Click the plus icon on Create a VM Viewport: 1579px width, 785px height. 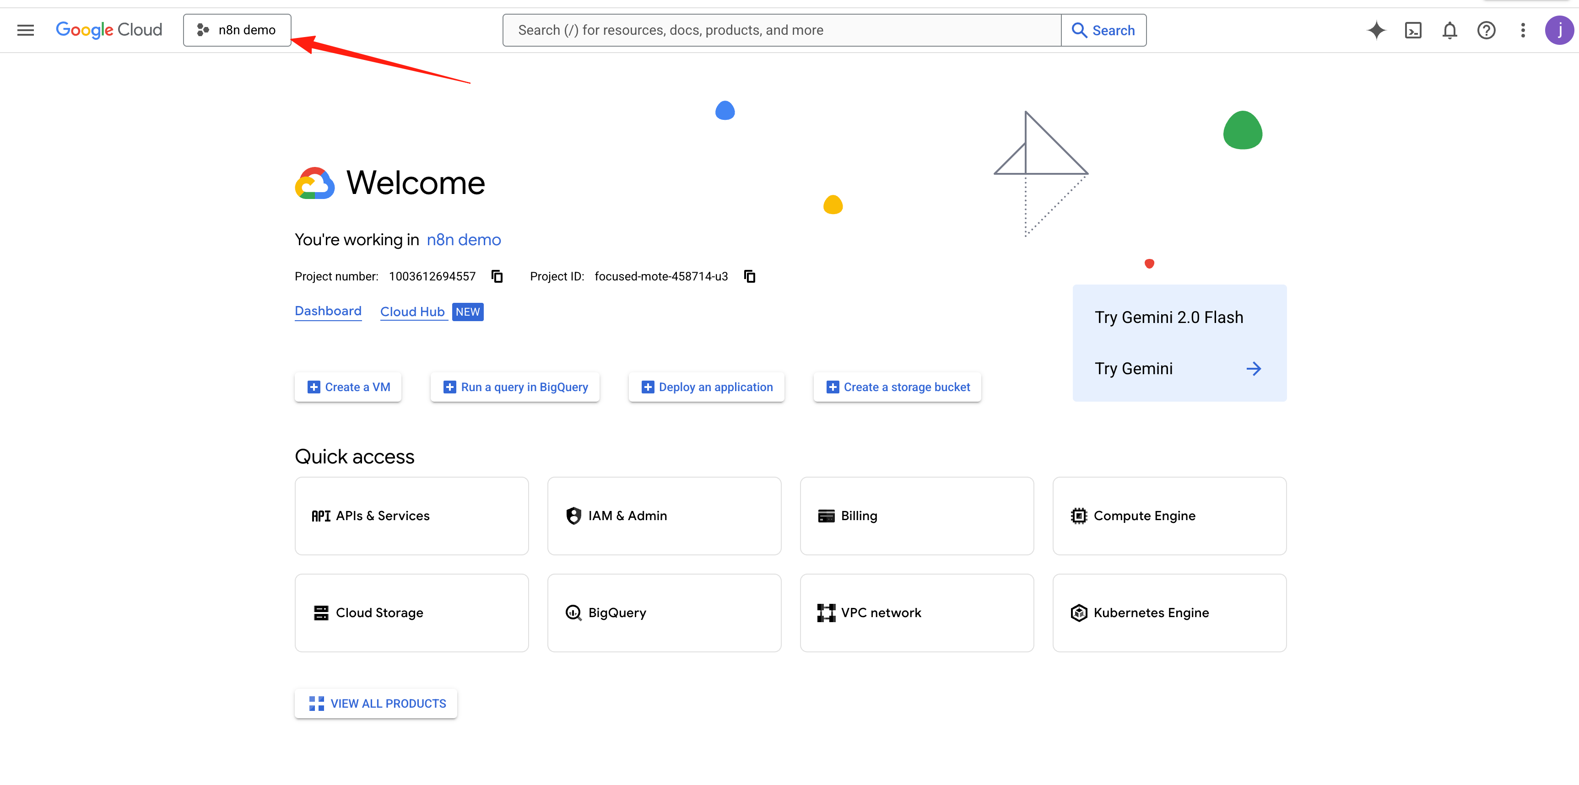(314, 387)
